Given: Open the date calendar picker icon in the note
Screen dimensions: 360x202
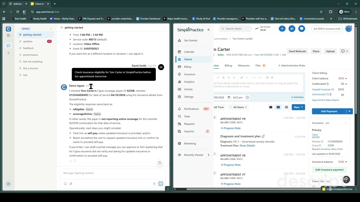Looking at the screenshot, I should [229, 97].
